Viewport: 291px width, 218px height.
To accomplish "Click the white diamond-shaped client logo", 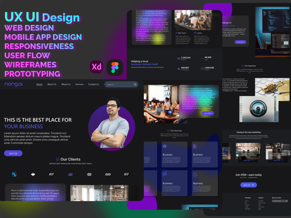I will [33, 174].
